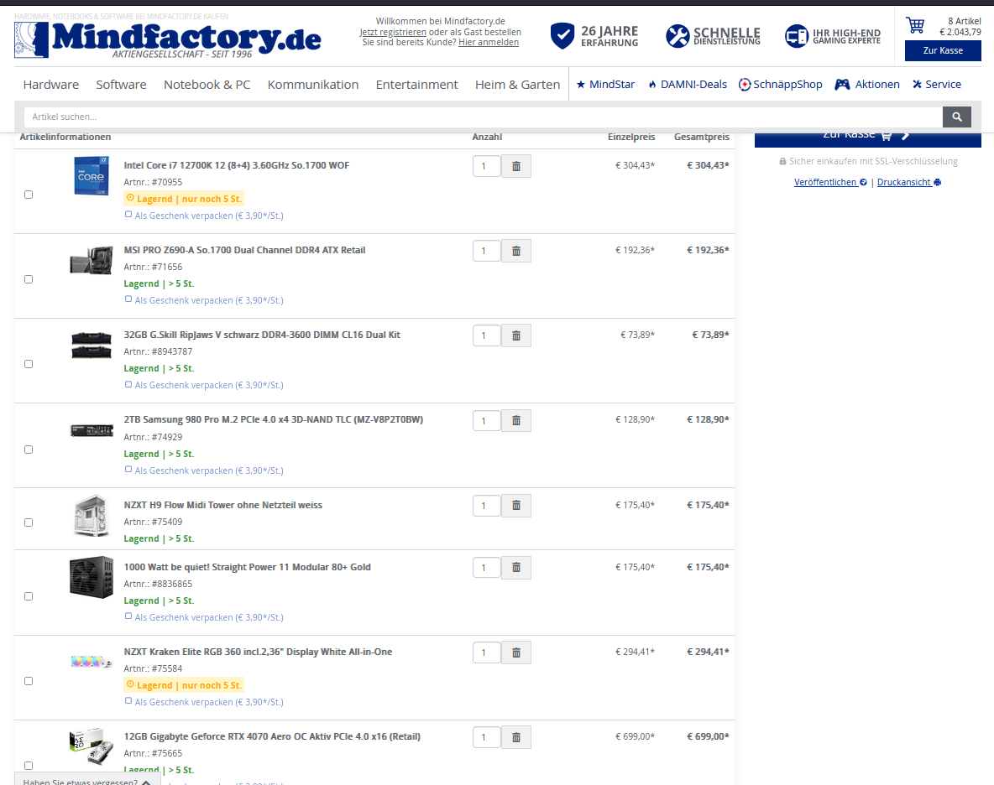Open the Hardware menu
The height and width of the screenshot is (785, 994).
(x=50, y=84)
